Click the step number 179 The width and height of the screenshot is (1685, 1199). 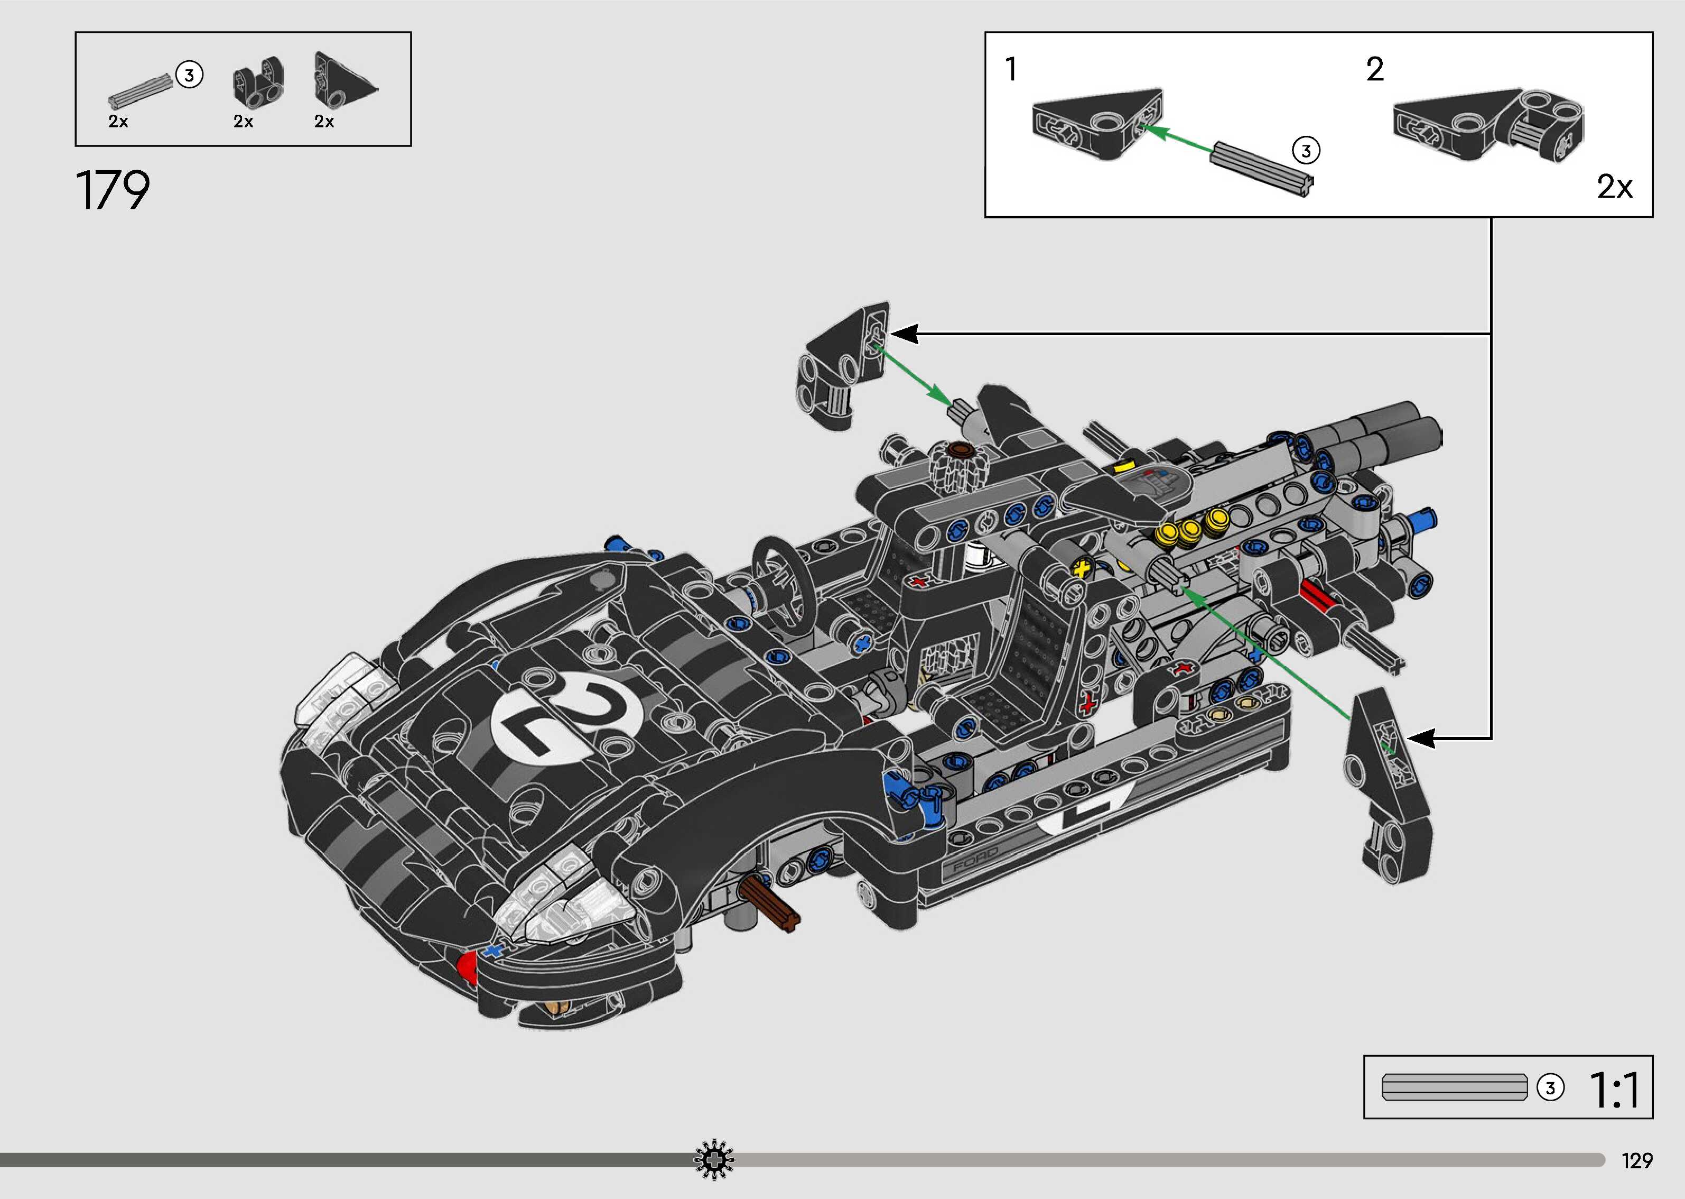point(113,190)
